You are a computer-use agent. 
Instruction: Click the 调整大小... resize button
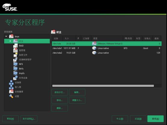77,100
